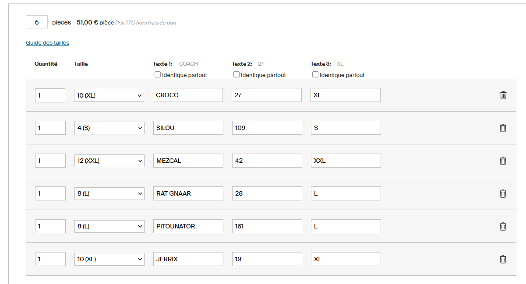Focus the quantity field in JERRIX row
The height and width of the screenshot is (284, 526).
50,259
